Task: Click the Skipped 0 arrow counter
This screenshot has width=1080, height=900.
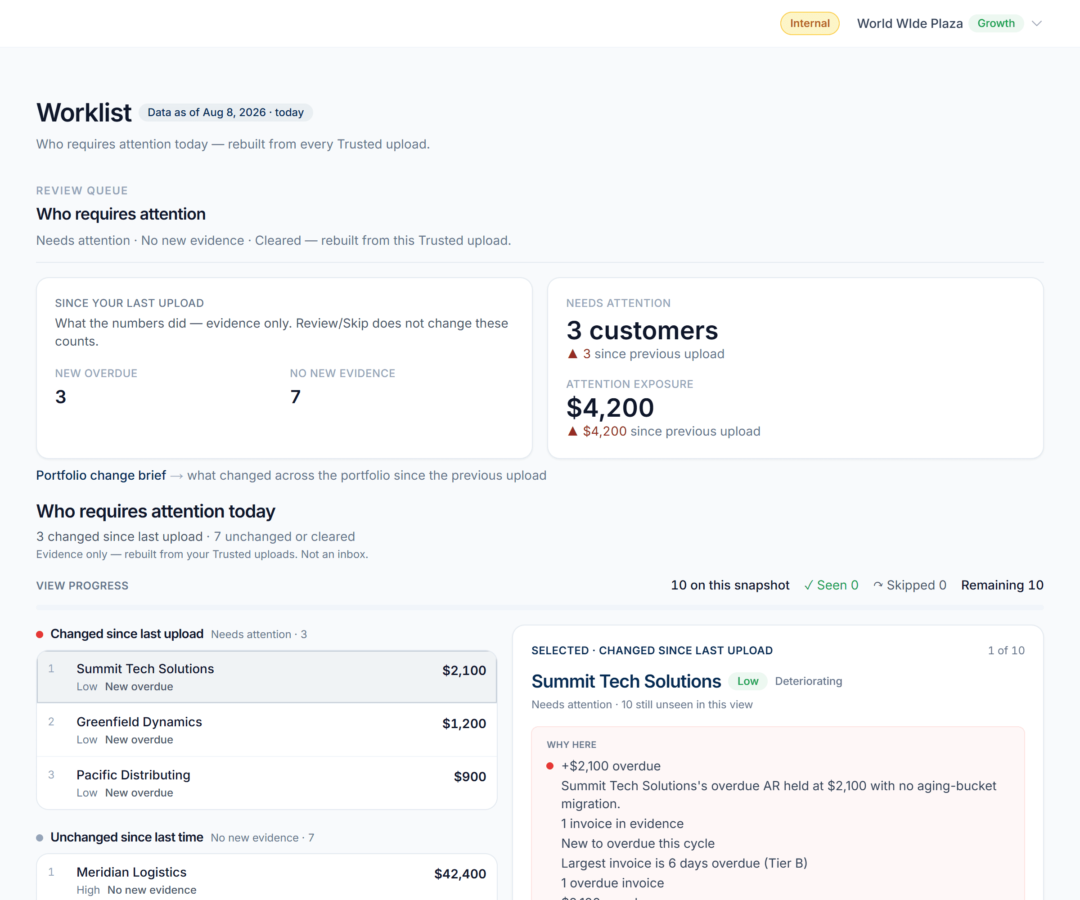Action: [909, 585]
